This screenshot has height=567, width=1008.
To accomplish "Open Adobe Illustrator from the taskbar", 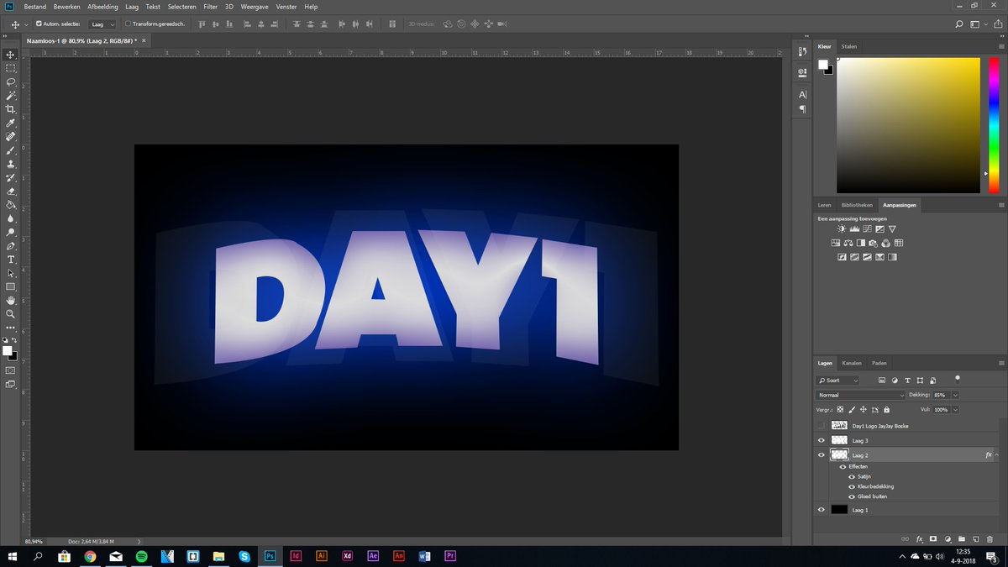I will point(321,556).
